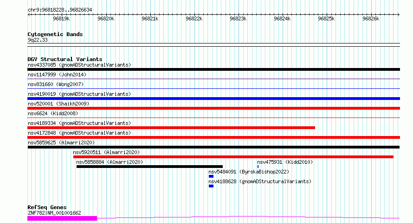Open nsv475931 (Kidd2010) label
Screen dimensions: 413x223
(x=285, y=162)
